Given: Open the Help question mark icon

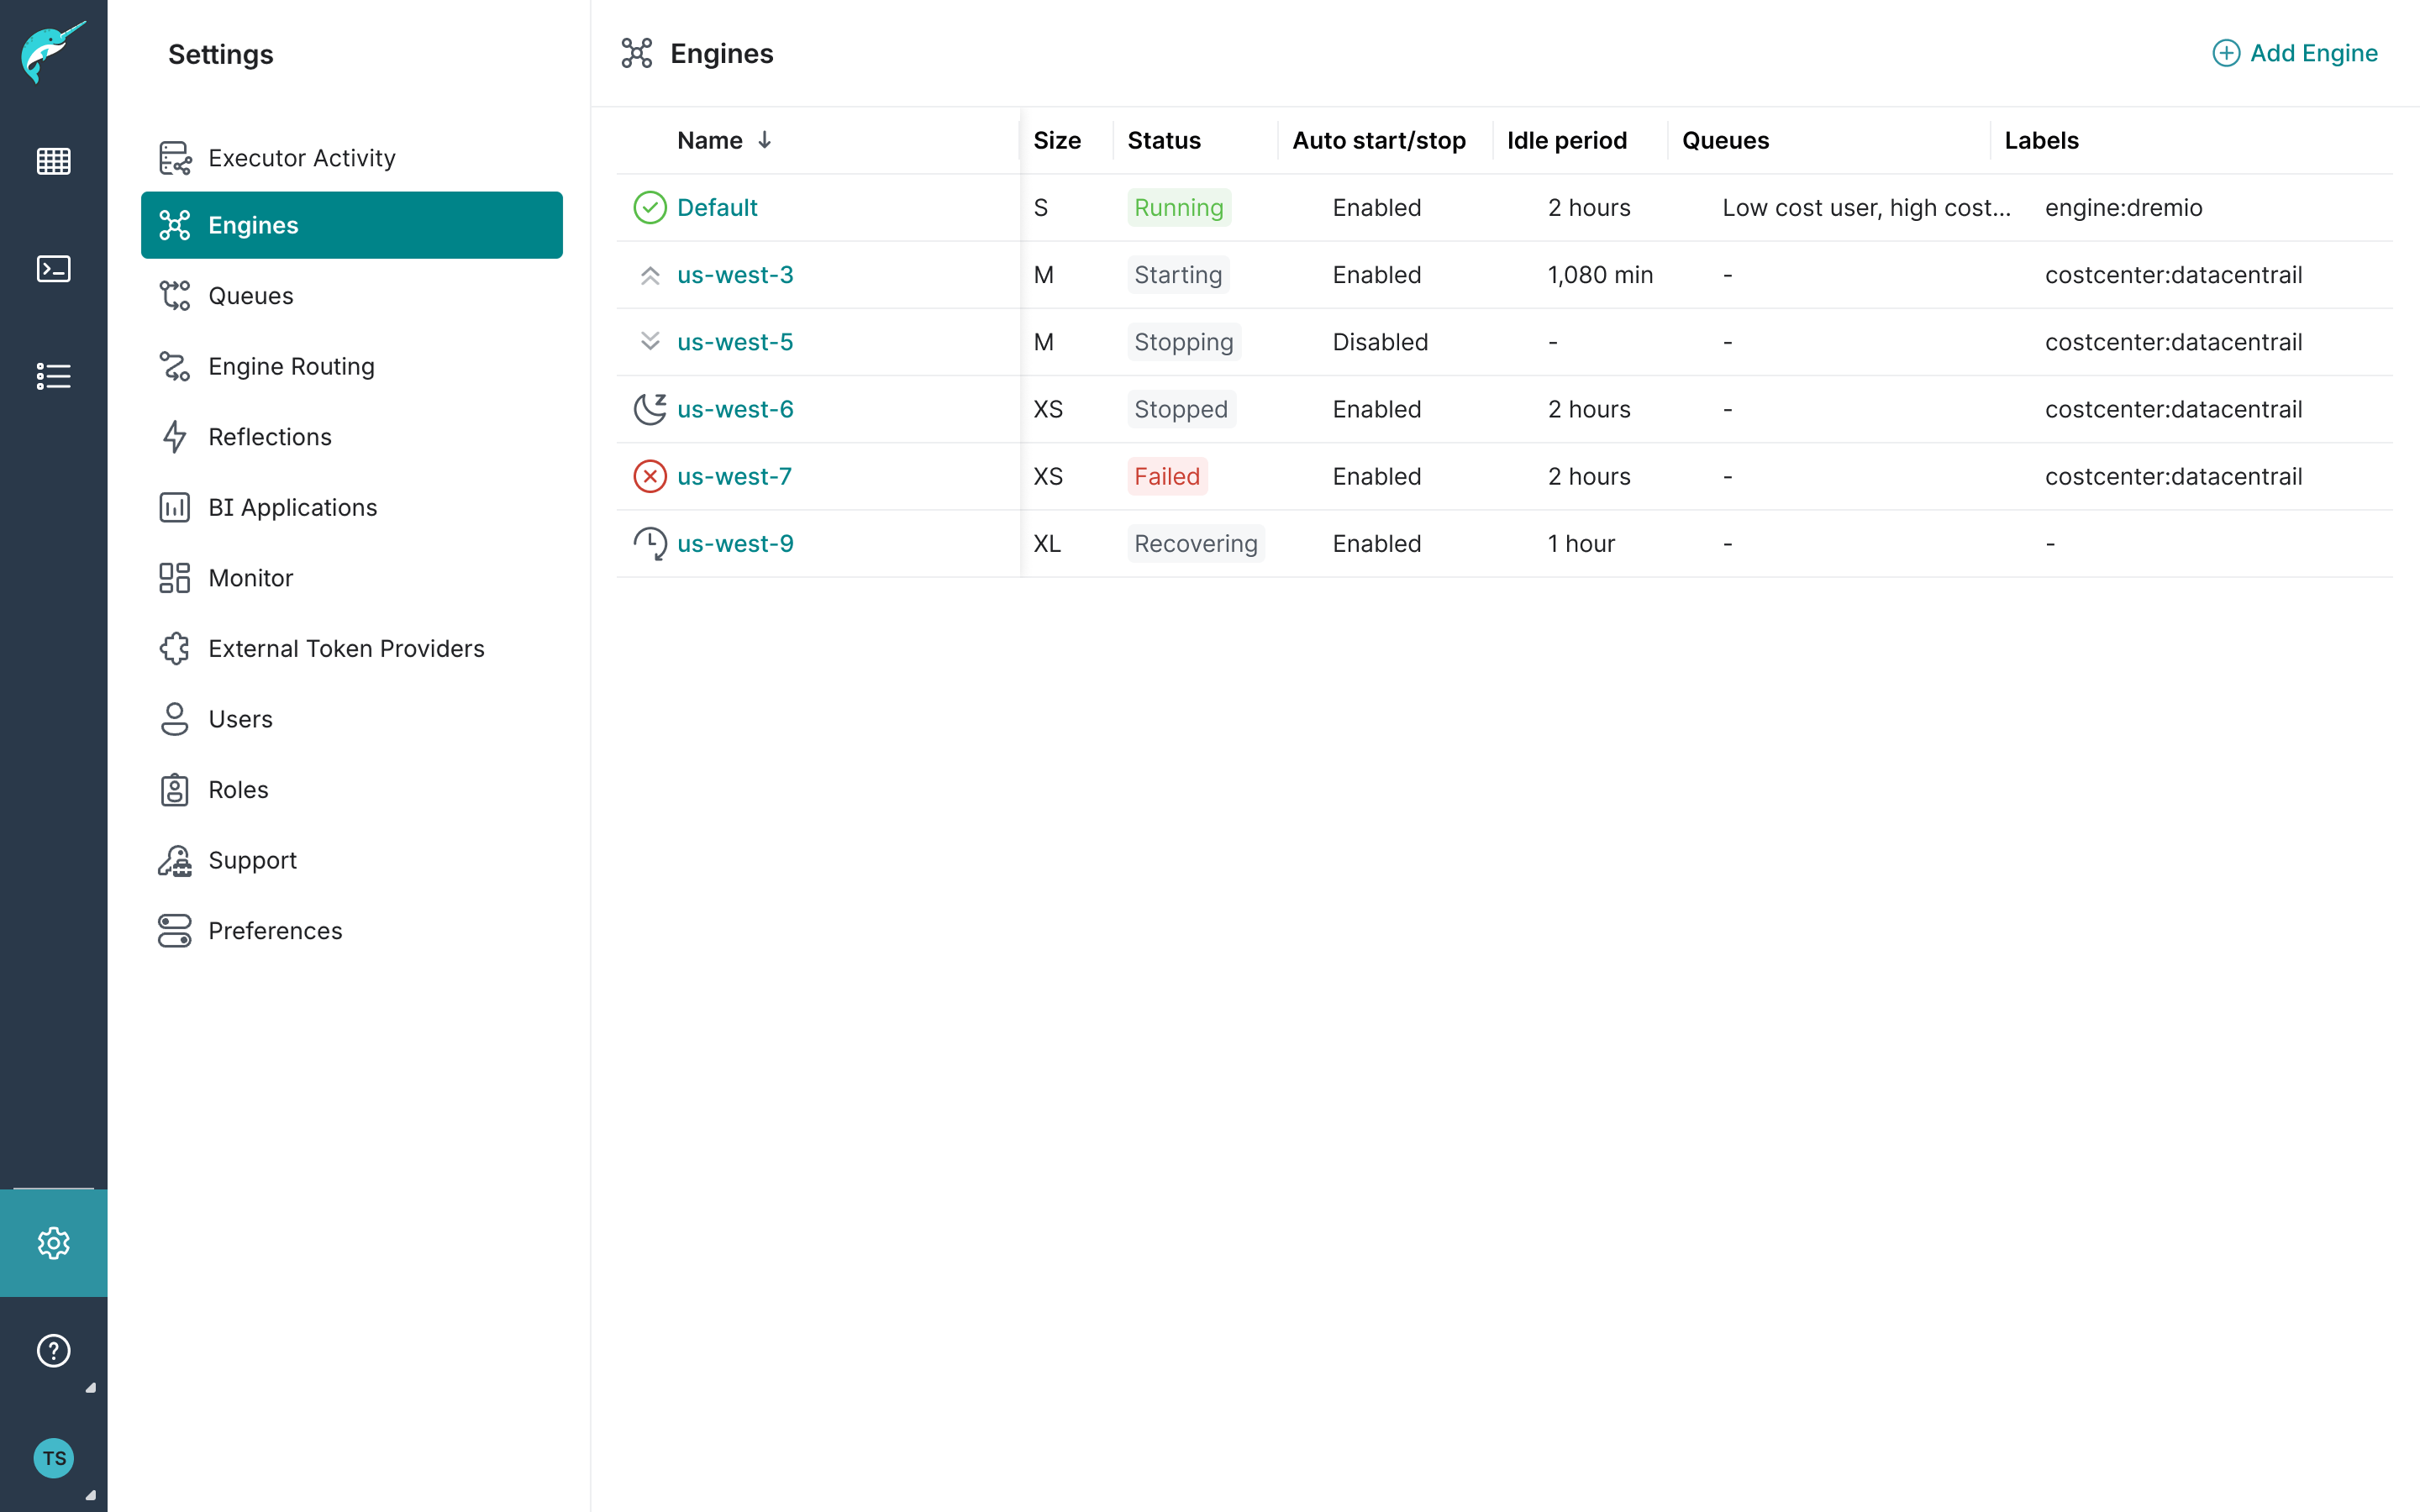Looking at the screenshot, I should click(53, 1351).
